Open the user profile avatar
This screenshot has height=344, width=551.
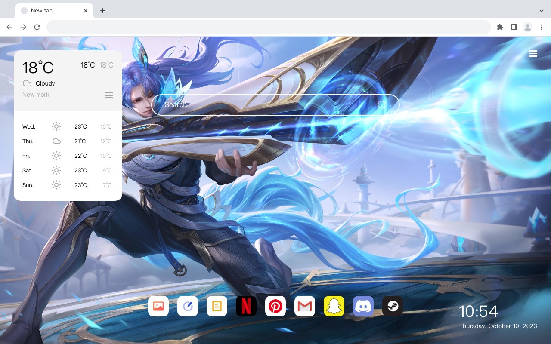point(528,27)
